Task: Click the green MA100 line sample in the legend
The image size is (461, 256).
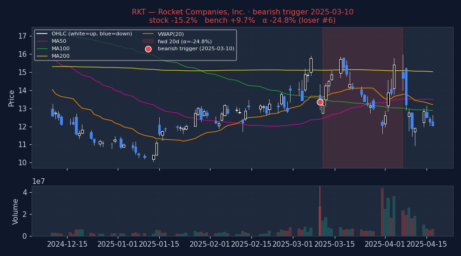Action: (42, 48)
